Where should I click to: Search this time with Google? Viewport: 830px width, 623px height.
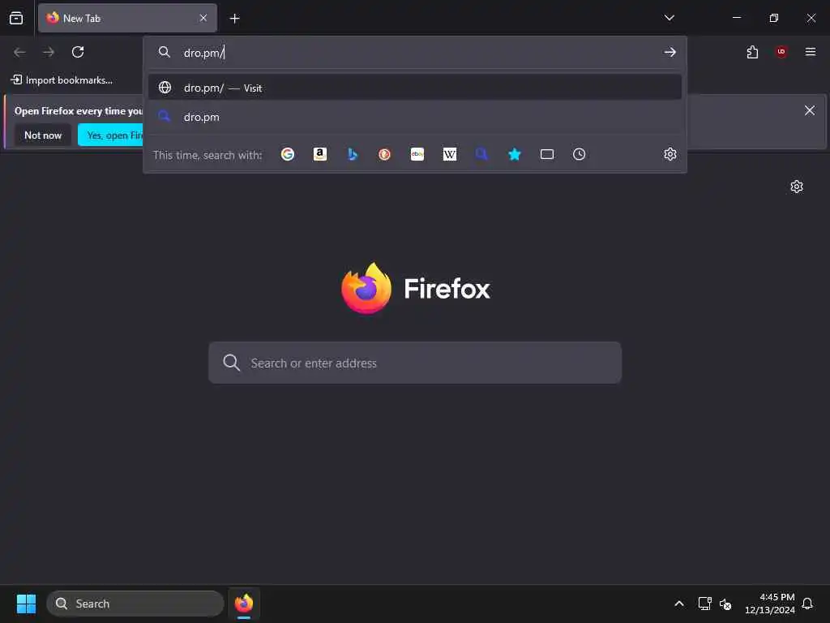(288, 154)
